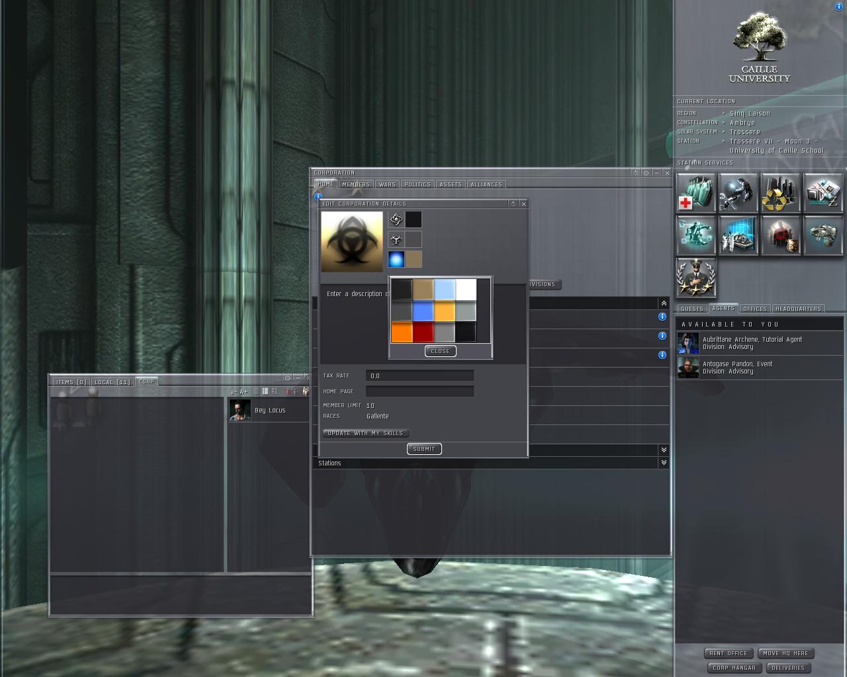Open the Reprocessing Plant service
The image size is (847, 677).
click(x=781, y=193)
